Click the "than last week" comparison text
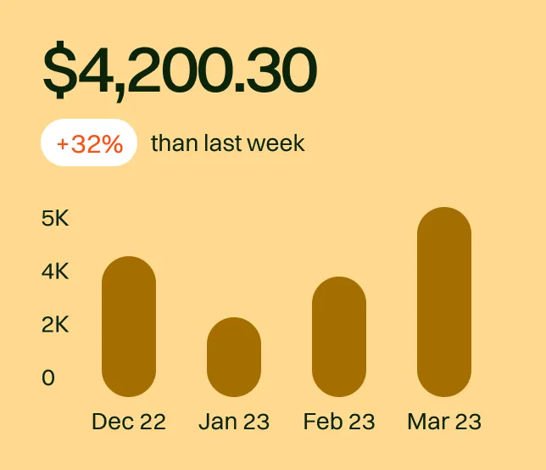Image resolution: width=546 pixels, height=470 pixels. tap(227, 143)
